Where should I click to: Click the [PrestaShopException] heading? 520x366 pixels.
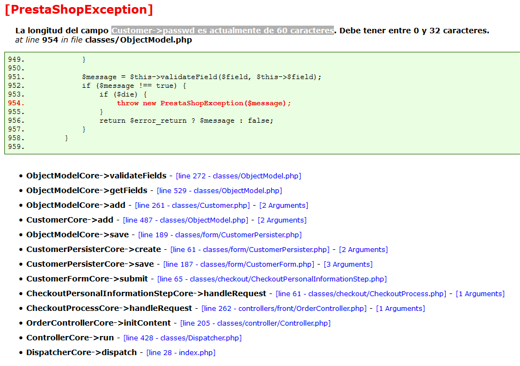tap(79, 9)
